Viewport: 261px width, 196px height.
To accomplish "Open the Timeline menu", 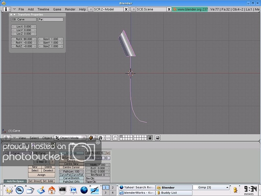I will pyautogui.click(x=43, y=9).
